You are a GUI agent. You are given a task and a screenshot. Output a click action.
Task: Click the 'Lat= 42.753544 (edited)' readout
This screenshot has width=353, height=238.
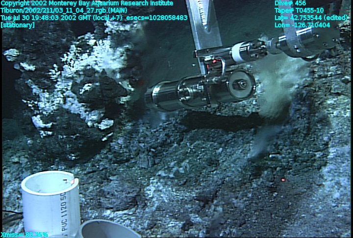tap(311, 18)
